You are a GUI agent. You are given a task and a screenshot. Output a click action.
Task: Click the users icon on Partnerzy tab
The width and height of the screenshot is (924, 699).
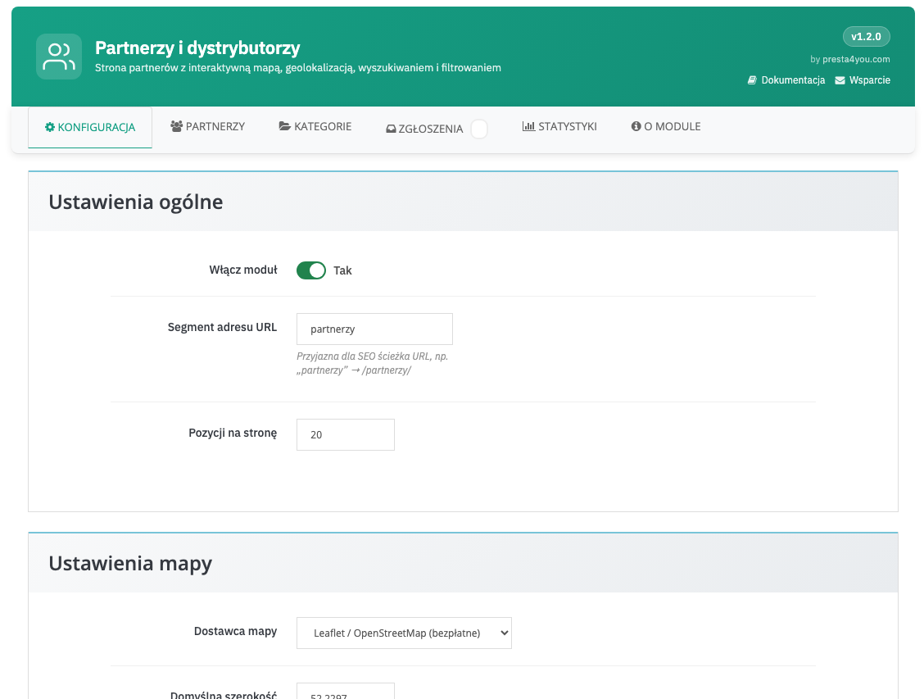(x=176, y=126)
